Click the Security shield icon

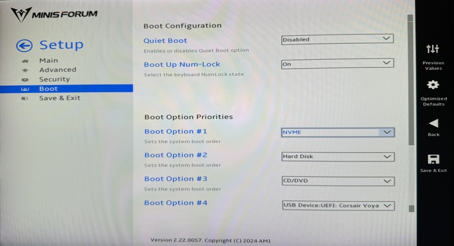tap(25, 79)
